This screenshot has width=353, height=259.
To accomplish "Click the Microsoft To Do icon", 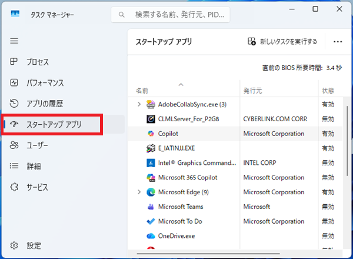I will click(151, 221).
